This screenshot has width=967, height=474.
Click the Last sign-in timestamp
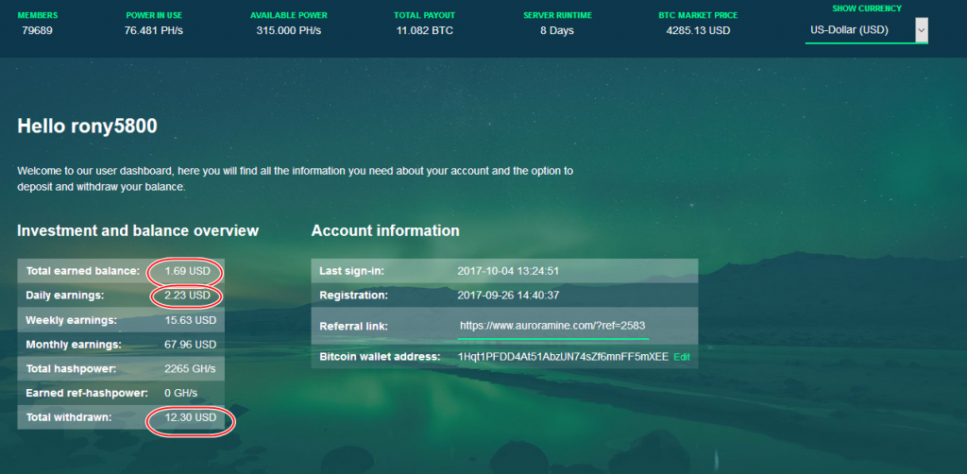pos(510,271)
